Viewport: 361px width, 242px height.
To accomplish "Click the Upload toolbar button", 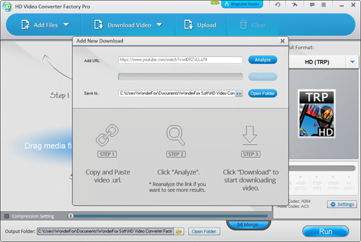I will pyautogui.click(x=200, y=25).
